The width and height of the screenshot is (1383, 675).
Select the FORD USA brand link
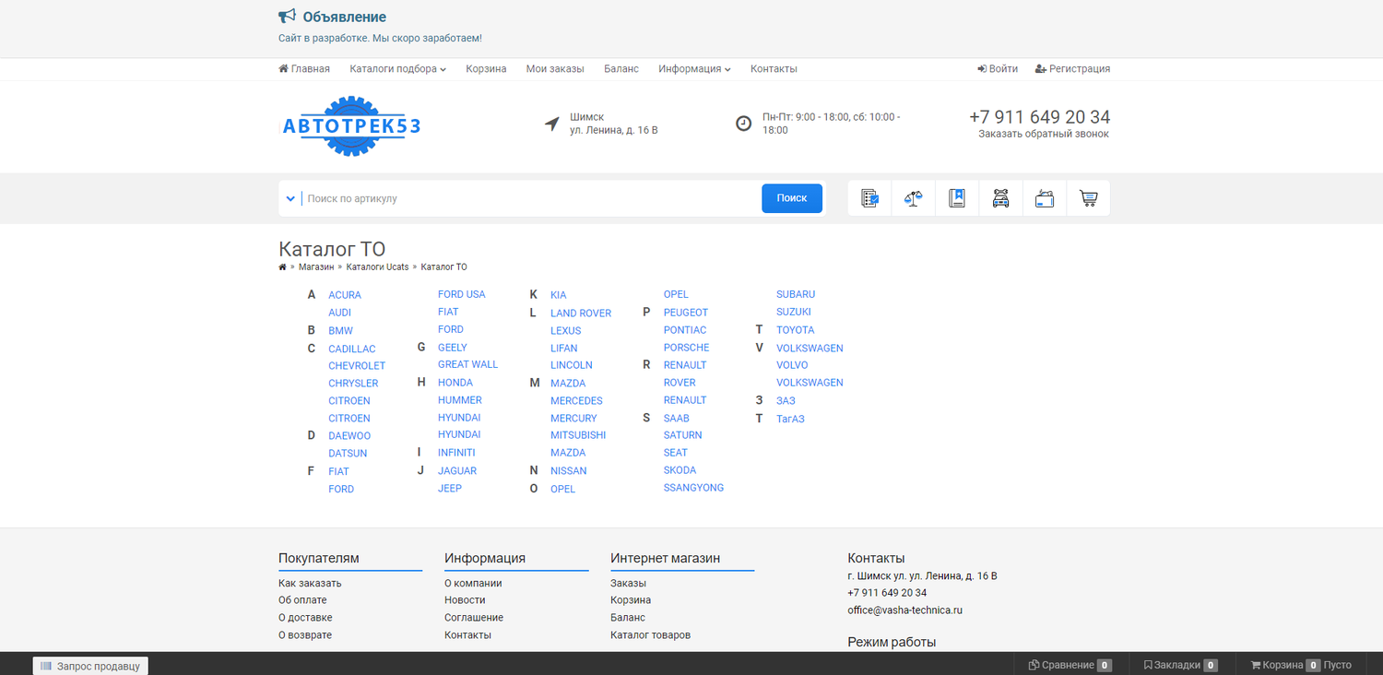462,294
